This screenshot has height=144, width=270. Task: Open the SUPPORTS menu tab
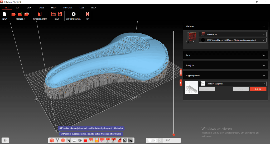tap(68, 8)
